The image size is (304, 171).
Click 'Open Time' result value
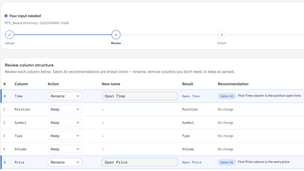(x=191, y=96)
